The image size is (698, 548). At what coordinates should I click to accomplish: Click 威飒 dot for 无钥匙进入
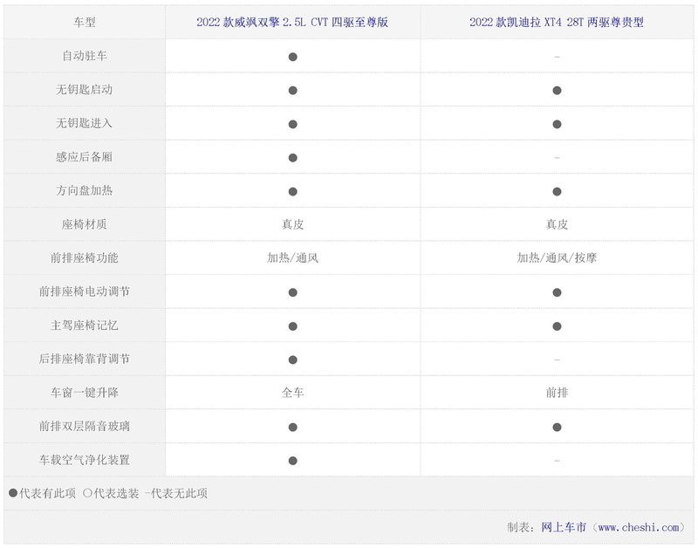[x=292, y=124]
